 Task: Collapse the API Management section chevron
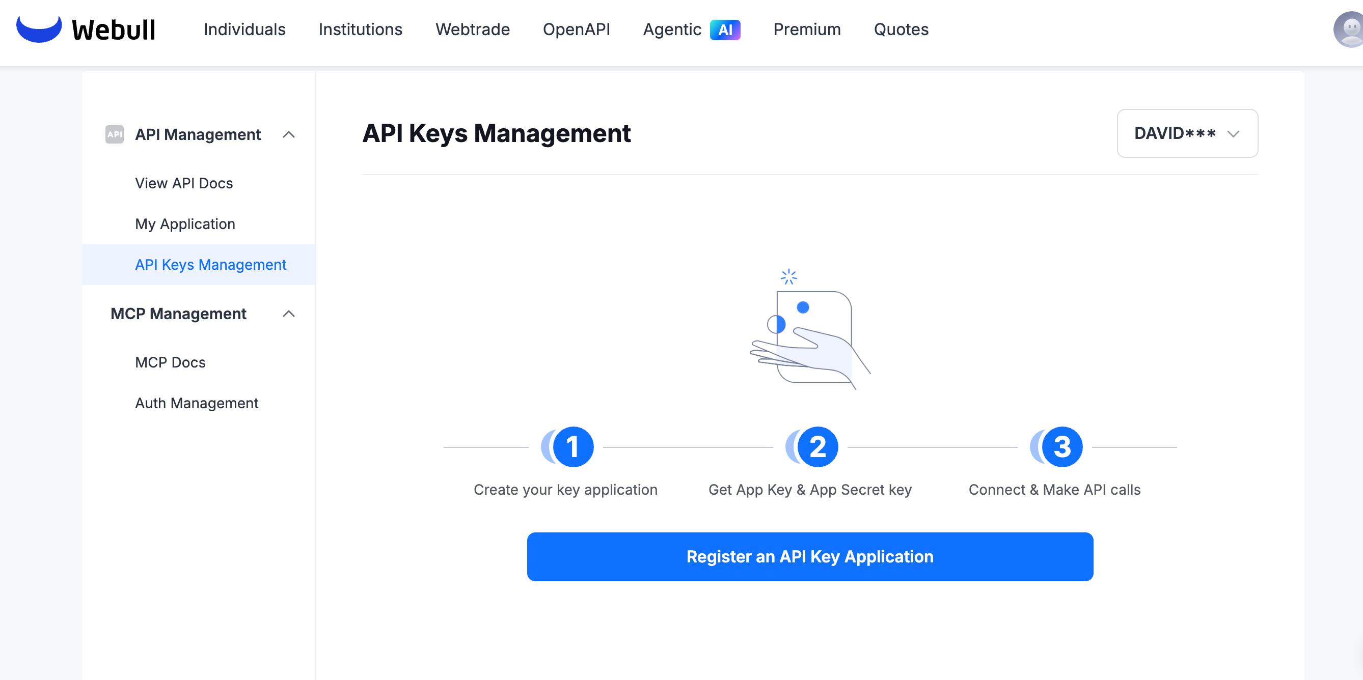click(x=288, y=134)
